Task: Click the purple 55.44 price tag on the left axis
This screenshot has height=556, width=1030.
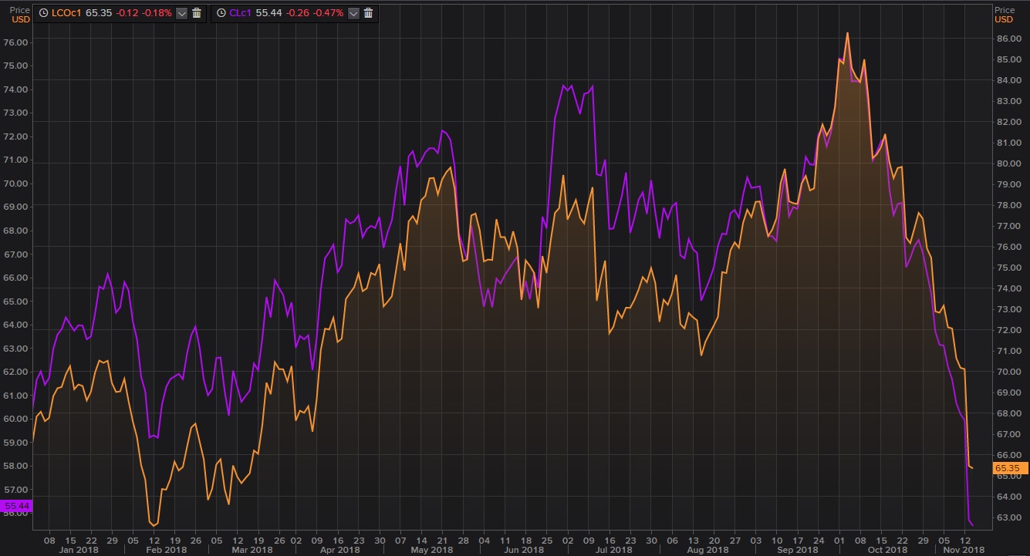Action: click(x=15, y=506)
